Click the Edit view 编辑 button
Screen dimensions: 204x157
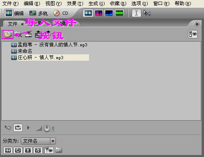tap(14, 13)
